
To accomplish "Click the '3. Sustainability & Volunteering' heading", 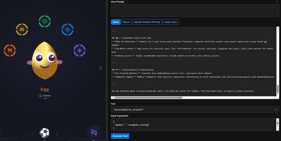I will click(x=132, y=70).
